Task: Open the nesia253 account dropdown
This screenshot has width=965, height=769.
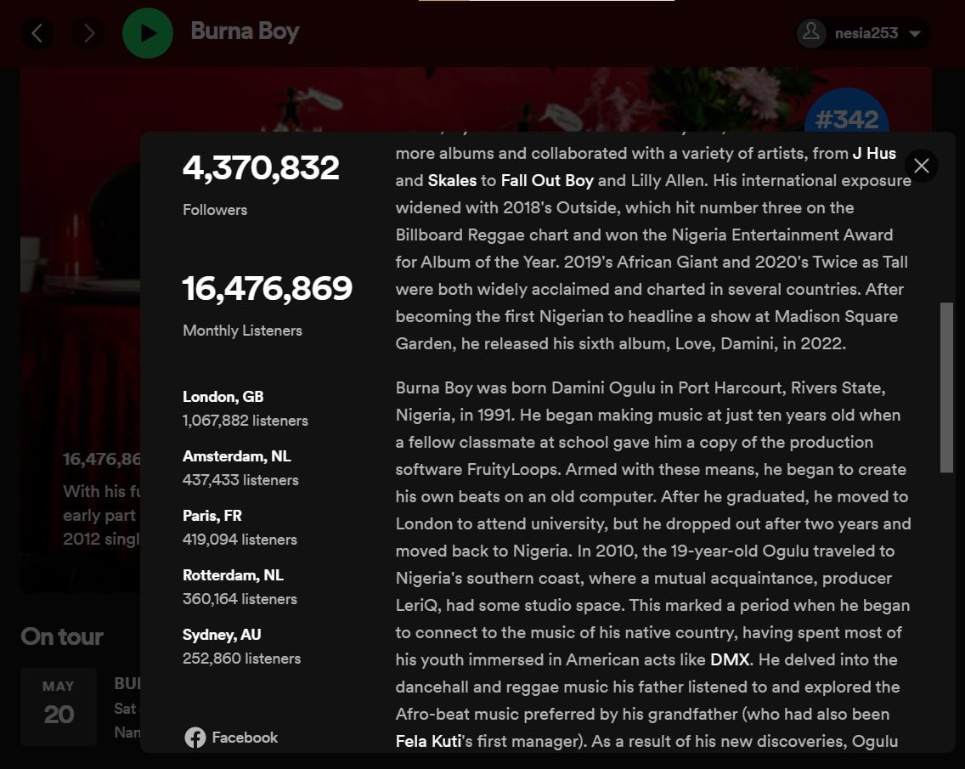Action: pyautogui.click(x=863, y=33)
